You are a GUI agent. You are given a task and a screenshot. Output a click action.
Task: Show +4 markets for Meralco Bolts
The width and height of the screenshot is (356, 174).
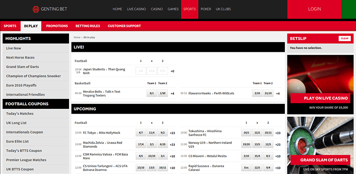point(172,94)
